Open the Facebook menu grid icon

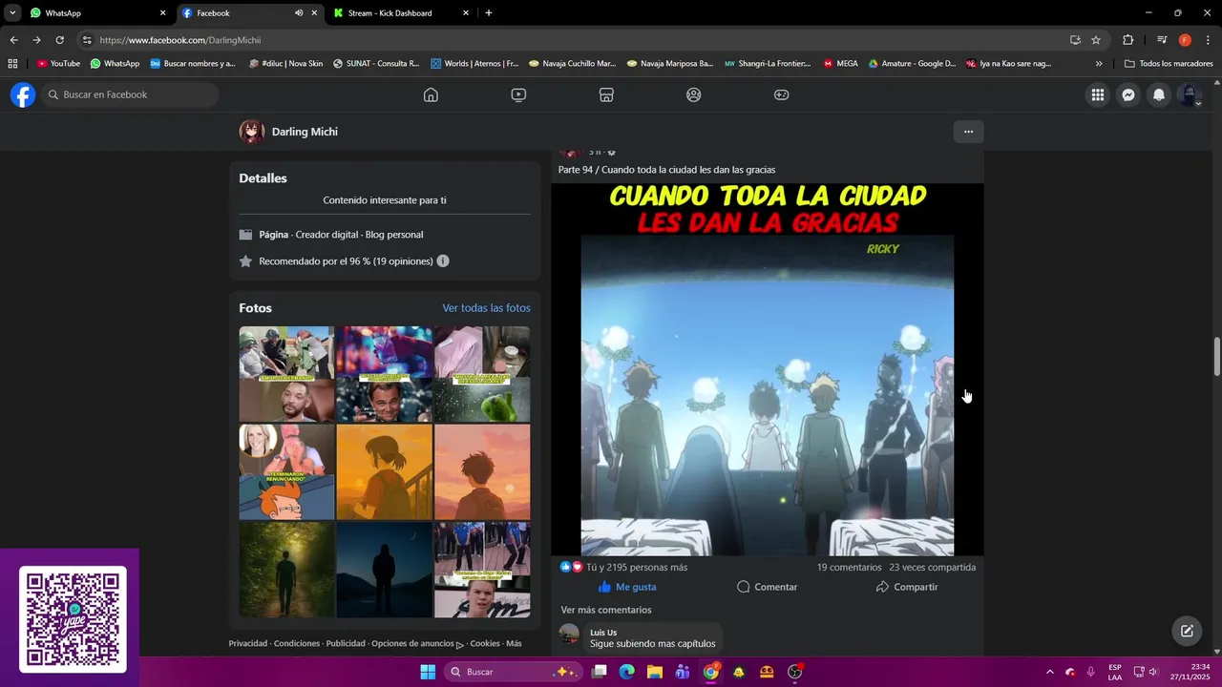point(1098,94)
